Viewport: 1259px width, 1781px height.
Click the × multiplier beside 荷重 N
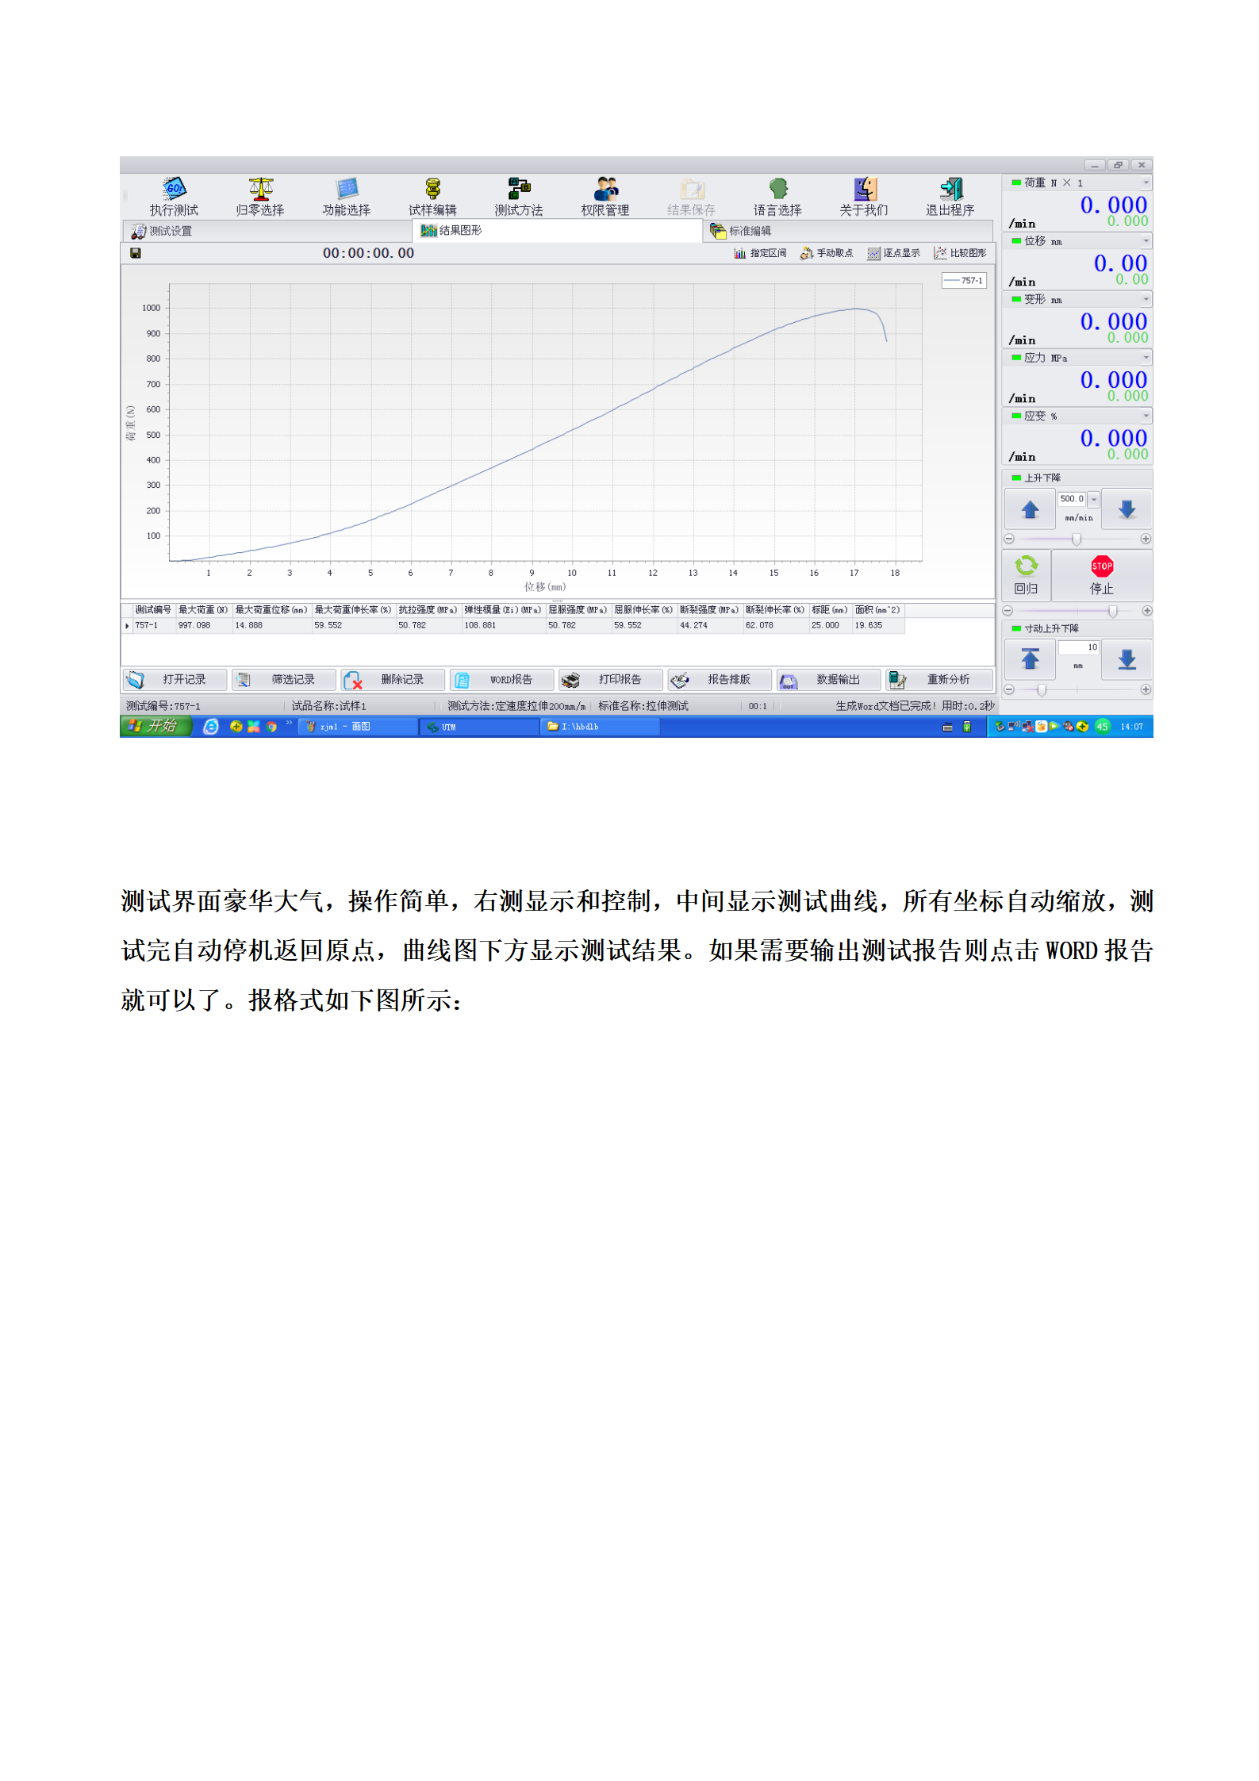point(1067,182)
